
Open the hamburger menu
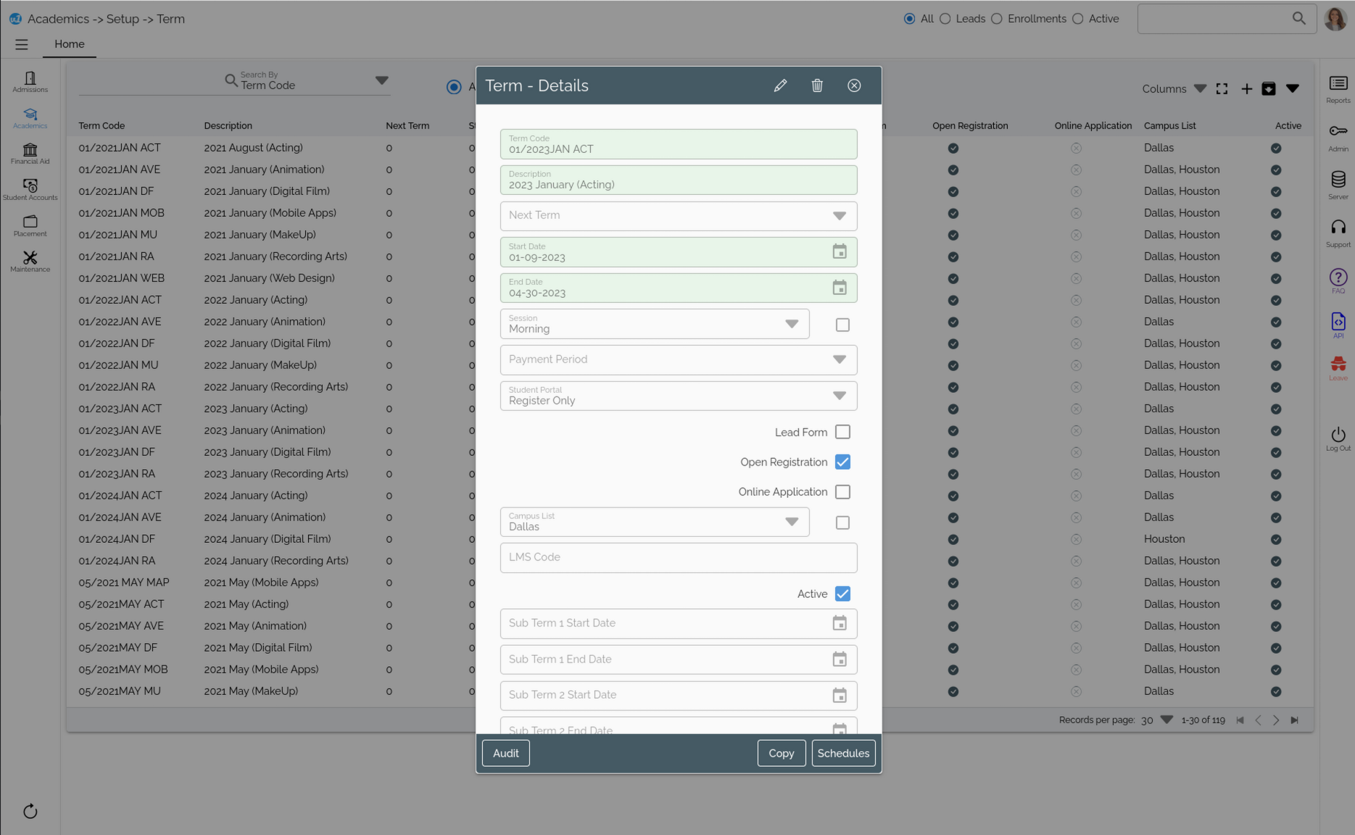22,44
